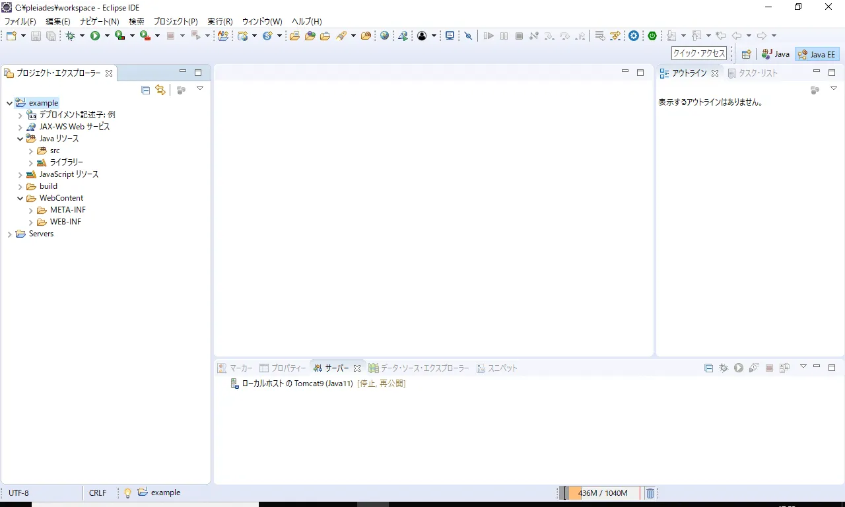845x507 pixels.
Task: Switch to the Java perspective
Action: tap(776, 54)
